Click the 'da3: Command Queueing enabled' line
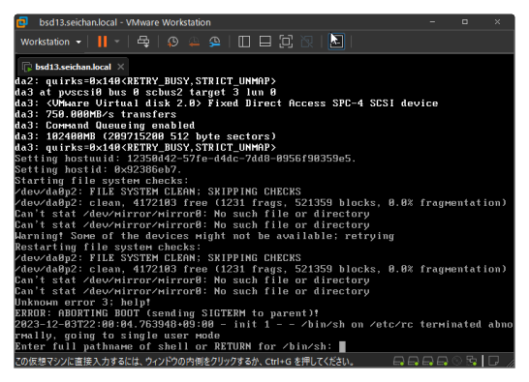This screenshot has width=529, height=382. [x=105, y=126]
